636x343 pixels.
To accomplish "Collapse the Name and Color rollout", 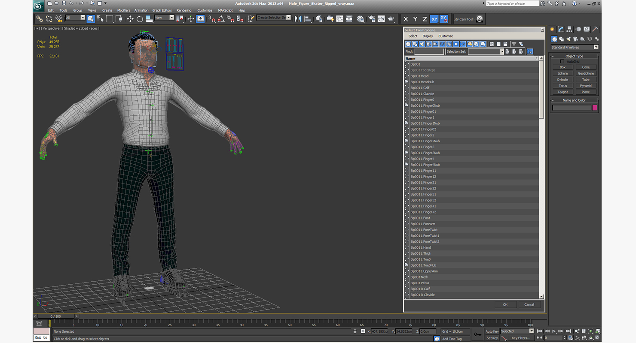I will [574, 100].
